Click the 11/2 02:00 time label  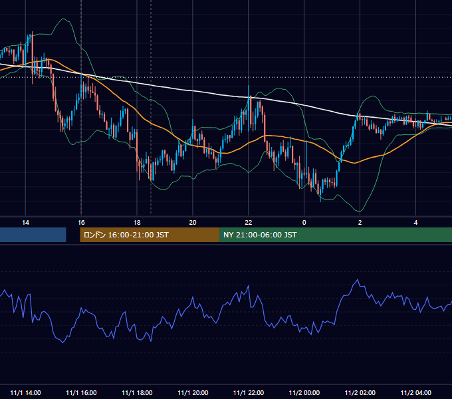(360, 392)
